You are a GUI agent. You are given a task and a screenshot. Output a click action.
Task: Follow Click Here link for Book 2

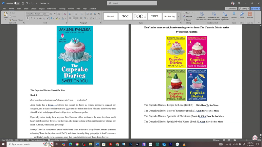coord(207,105)
